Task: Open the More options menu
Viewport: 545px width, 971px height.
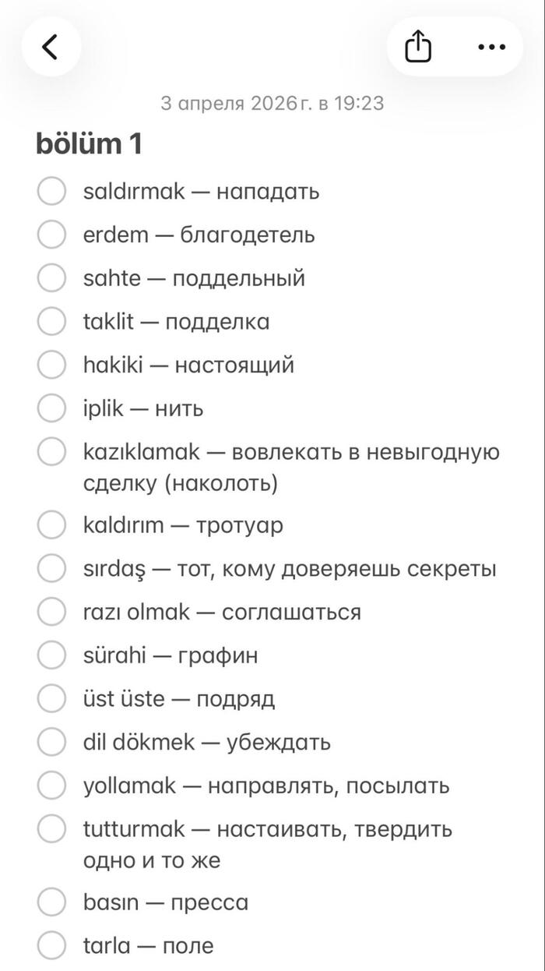Action: (490, 46)
